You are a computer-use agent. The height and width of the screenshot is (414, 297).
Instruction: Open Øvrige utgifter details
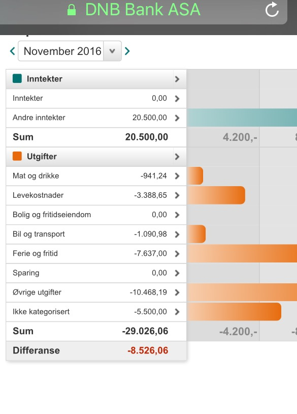[x=96, y=292]
